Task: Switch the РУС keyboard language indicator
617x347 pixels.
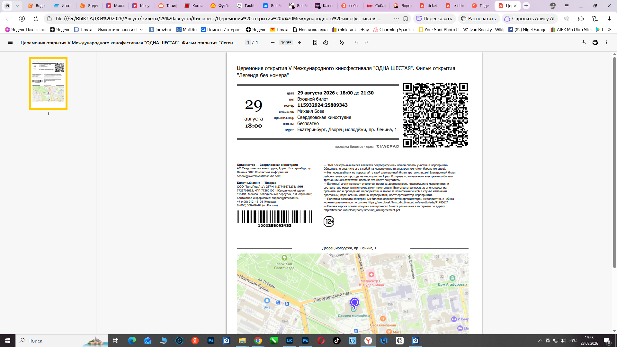Action: click(x=573, y=341)
